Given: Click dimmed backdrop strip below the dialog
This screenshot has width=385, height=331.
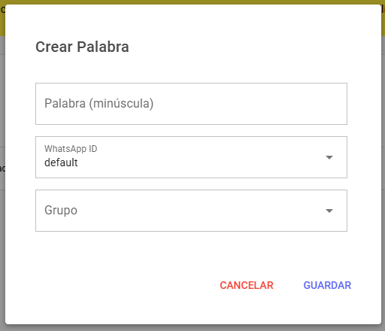Looking at the screenshot, I should 192,328.
